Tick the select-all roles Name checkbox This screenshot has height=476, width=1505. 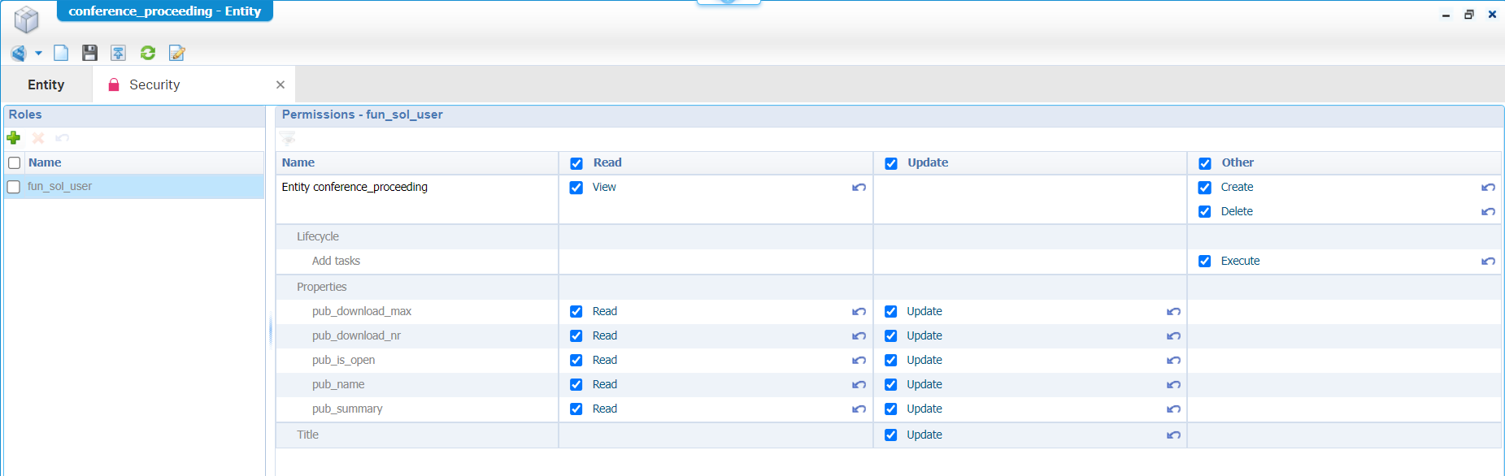[14, 163]
